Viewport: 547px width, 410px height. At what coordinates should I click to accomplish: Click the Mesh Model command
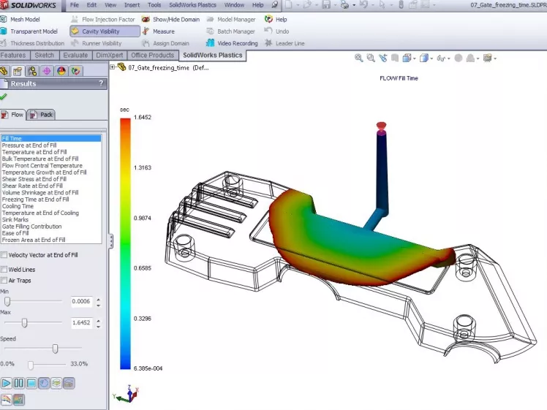point(20,20)
